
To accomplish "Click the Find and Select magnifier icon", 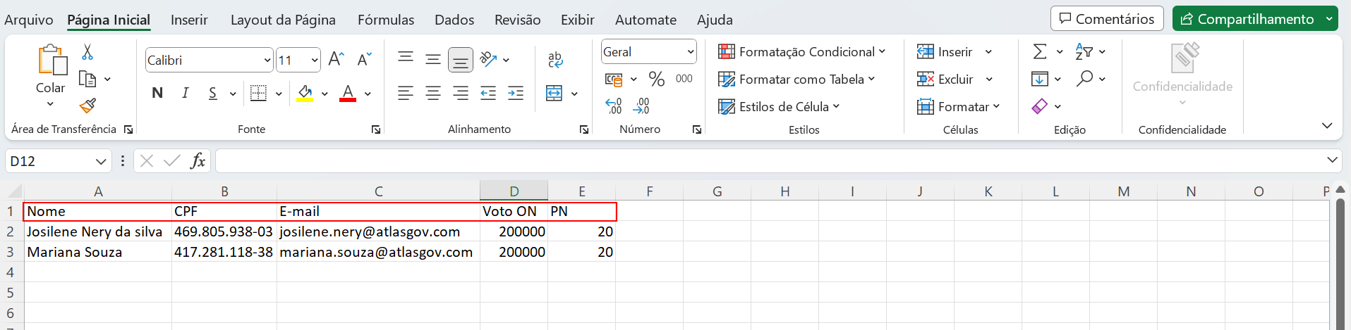I will click(x=1084, y=78).
